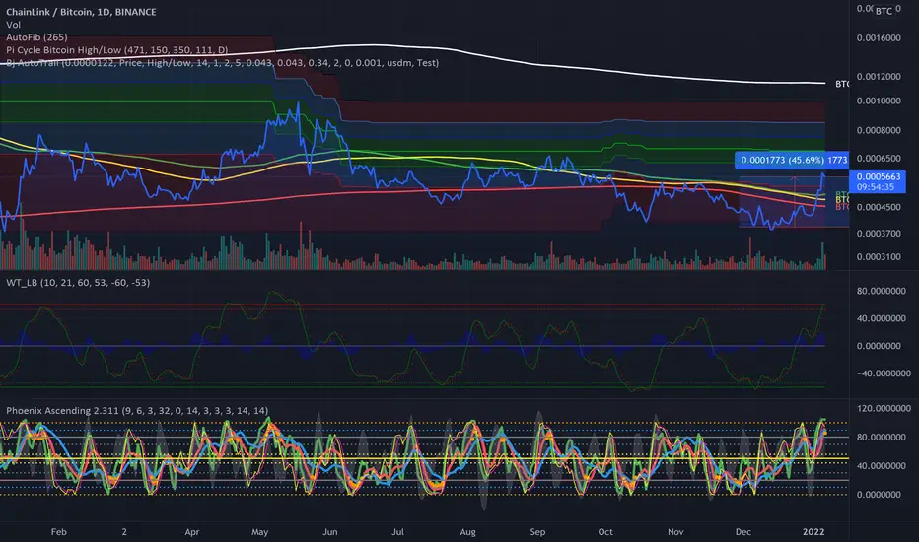
Task: Click the 0.0004500 price axis label
Action: (879, 207)
